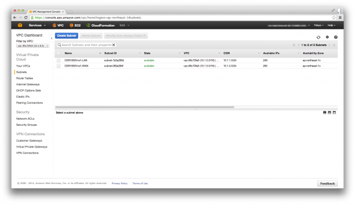Click the horizontal scrollbar under the subnets table
Image resolution: width=355 pixels, height=204 pixels.
(x=145, y=107)
